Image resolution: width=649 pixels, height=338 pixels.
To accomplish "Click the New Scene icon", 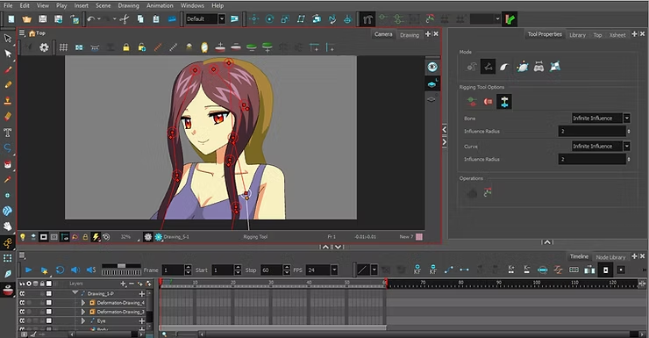I will click(x=11, y=19).
